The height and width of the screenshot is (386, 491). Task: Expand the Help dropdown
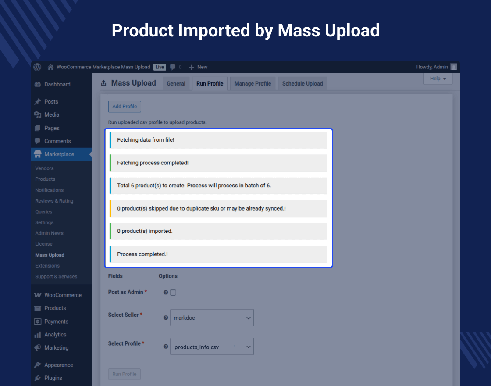(438, 79)
